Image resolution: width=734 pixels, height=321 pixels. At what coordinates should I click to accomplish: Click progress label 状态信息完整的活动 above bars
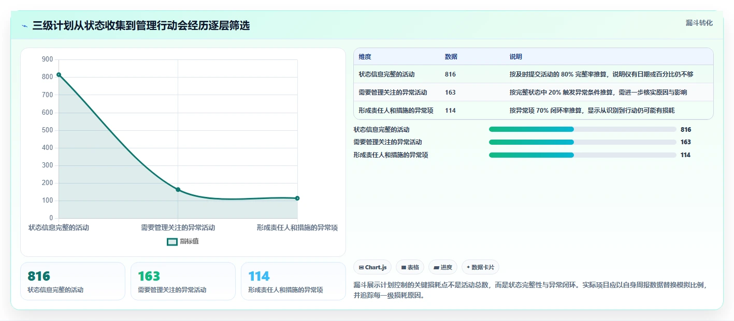pyautogui.click(x=382, y=129)
